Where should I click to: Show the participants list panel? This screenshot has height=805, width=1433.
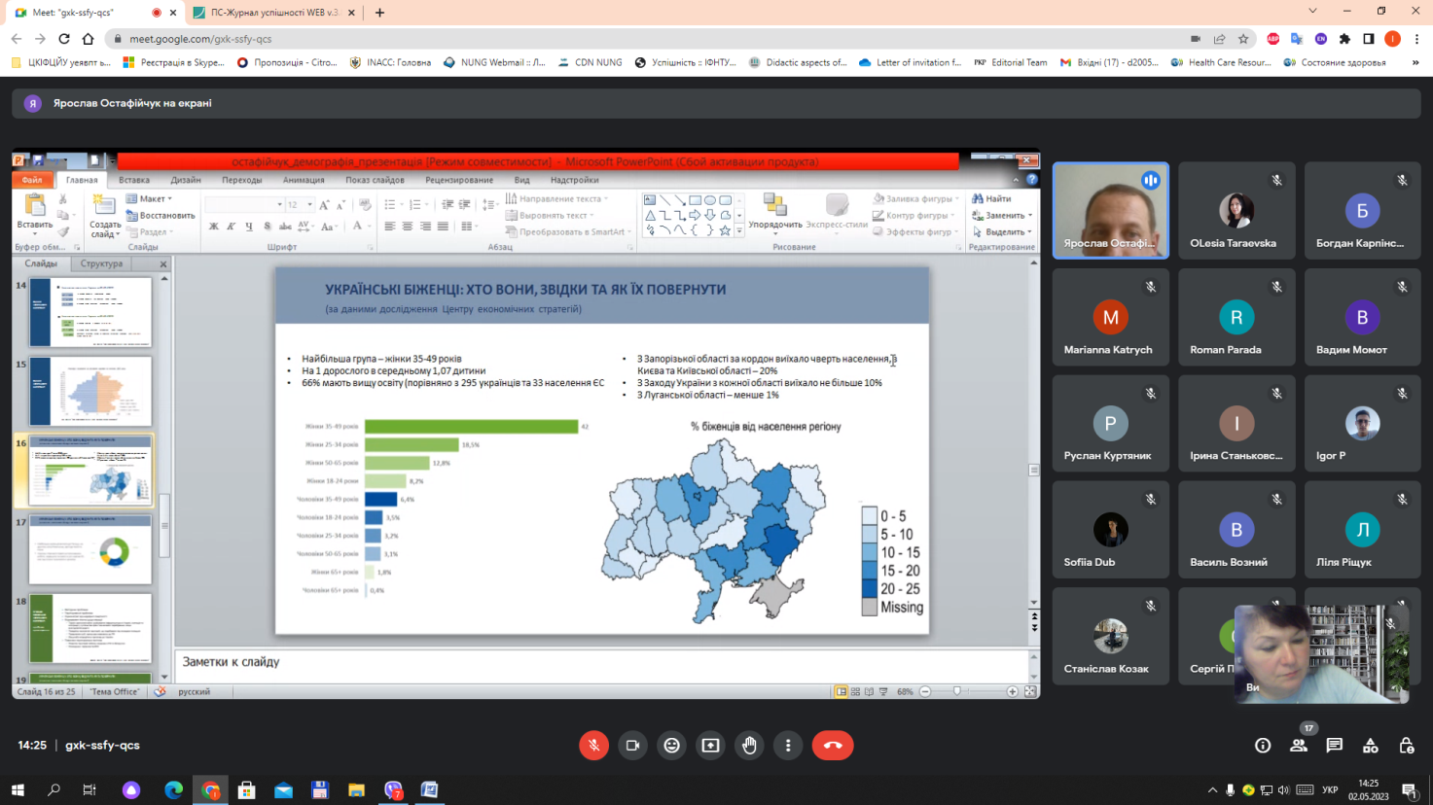tap(1299, 746)
